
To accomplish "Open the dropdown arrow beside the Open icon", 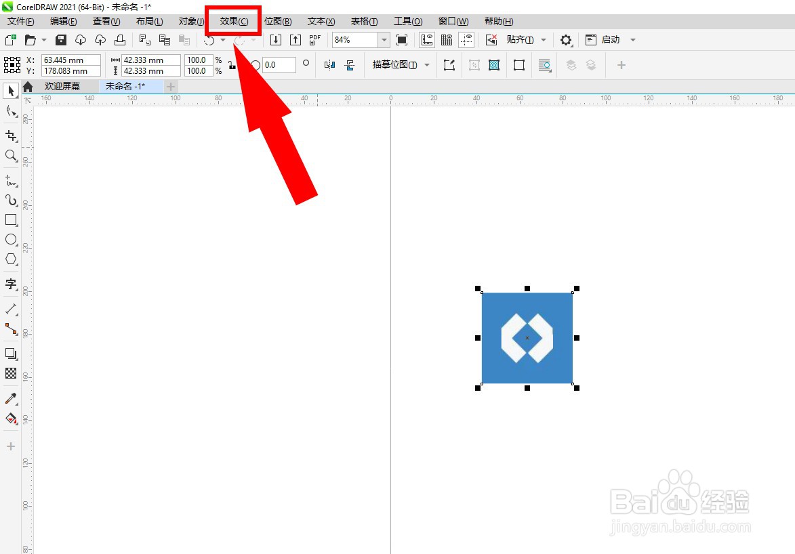I will 44,39.
